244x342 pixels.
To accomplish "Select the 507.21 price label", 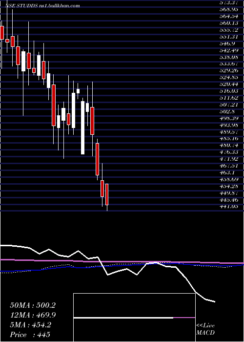I will pyautogui.click(x=230, y=105).
